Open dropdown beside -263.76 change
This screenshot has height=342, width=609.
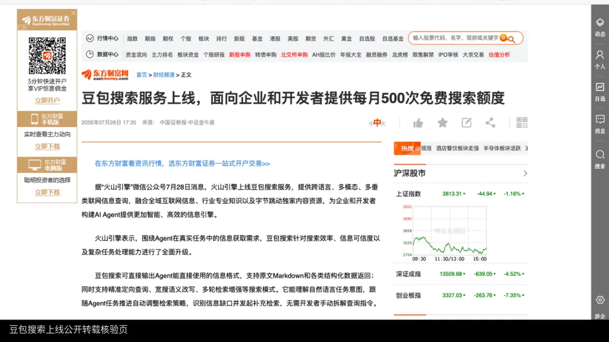(x=495, y=295)
